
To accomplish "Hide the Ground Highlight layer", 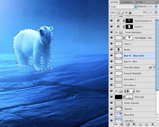I will 112,73.
